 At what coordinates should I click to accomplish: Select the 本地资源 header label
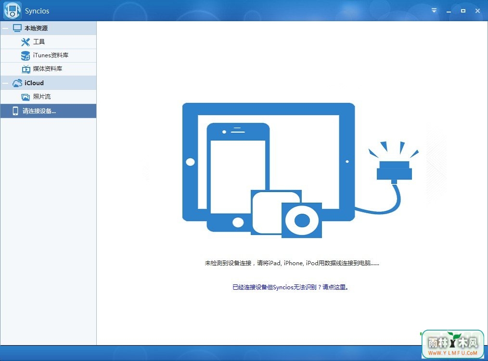(x=36, y=28)
